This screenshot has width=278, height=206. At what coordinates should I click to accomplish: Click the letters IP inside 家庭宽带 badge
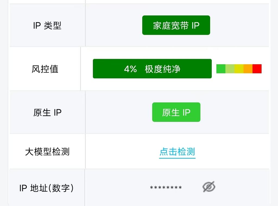point(195,25)
